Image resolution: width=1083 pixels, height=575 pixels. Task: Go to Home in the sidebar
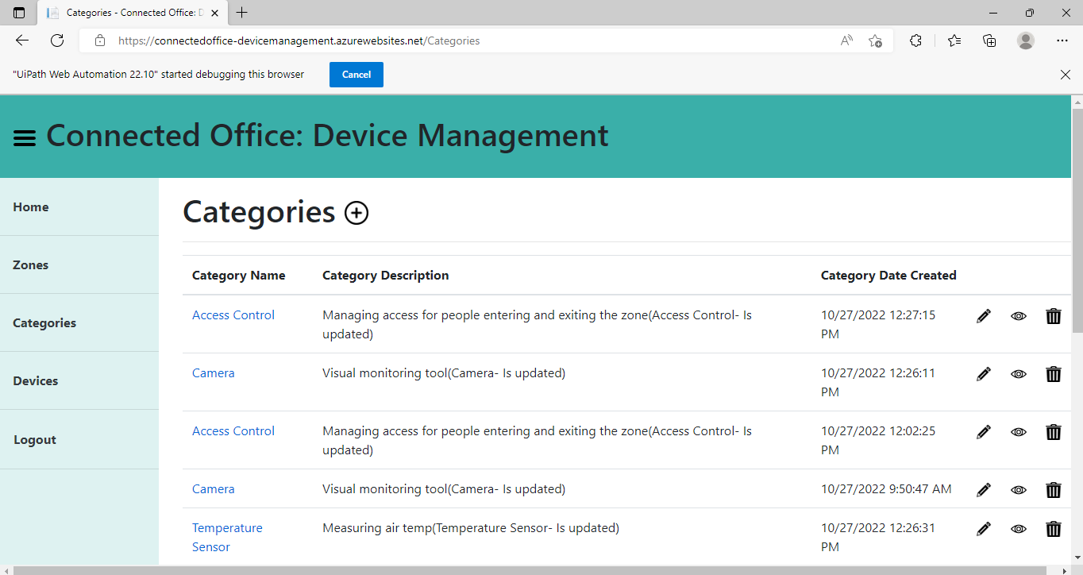coord(79,206)
